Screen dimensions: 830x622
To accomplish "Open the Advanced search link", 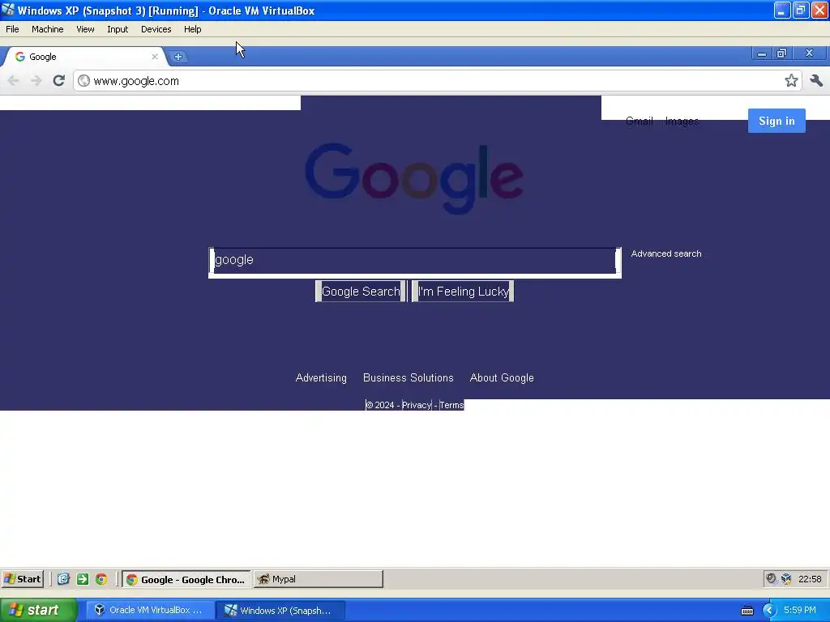I will pos(666,253).
